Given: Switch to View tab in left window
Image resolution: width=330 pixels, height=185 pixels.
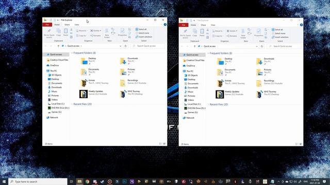Looking at the screenshot, I should click(77, 25).
